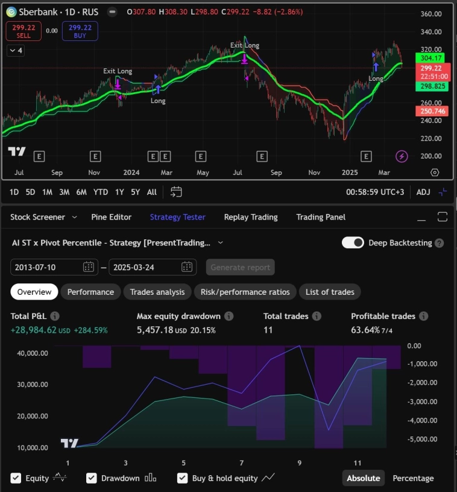Select the YTD time range

click(101, 192)
